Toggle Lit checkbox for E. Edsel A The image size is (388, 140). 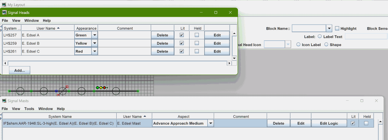tap(182, 35)
